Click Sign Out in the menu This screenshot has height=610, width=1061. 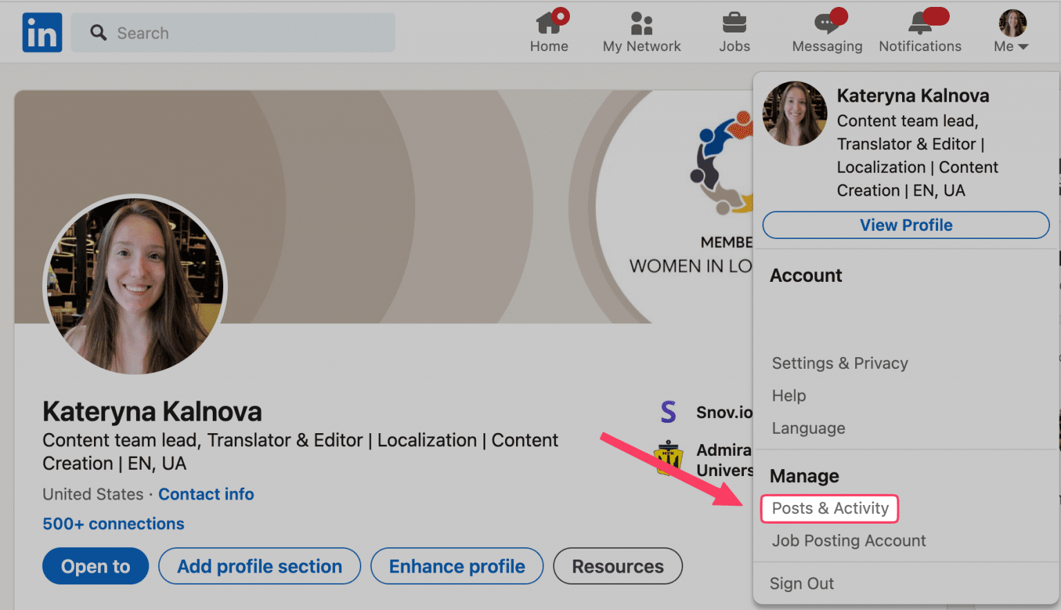(802, 584)
